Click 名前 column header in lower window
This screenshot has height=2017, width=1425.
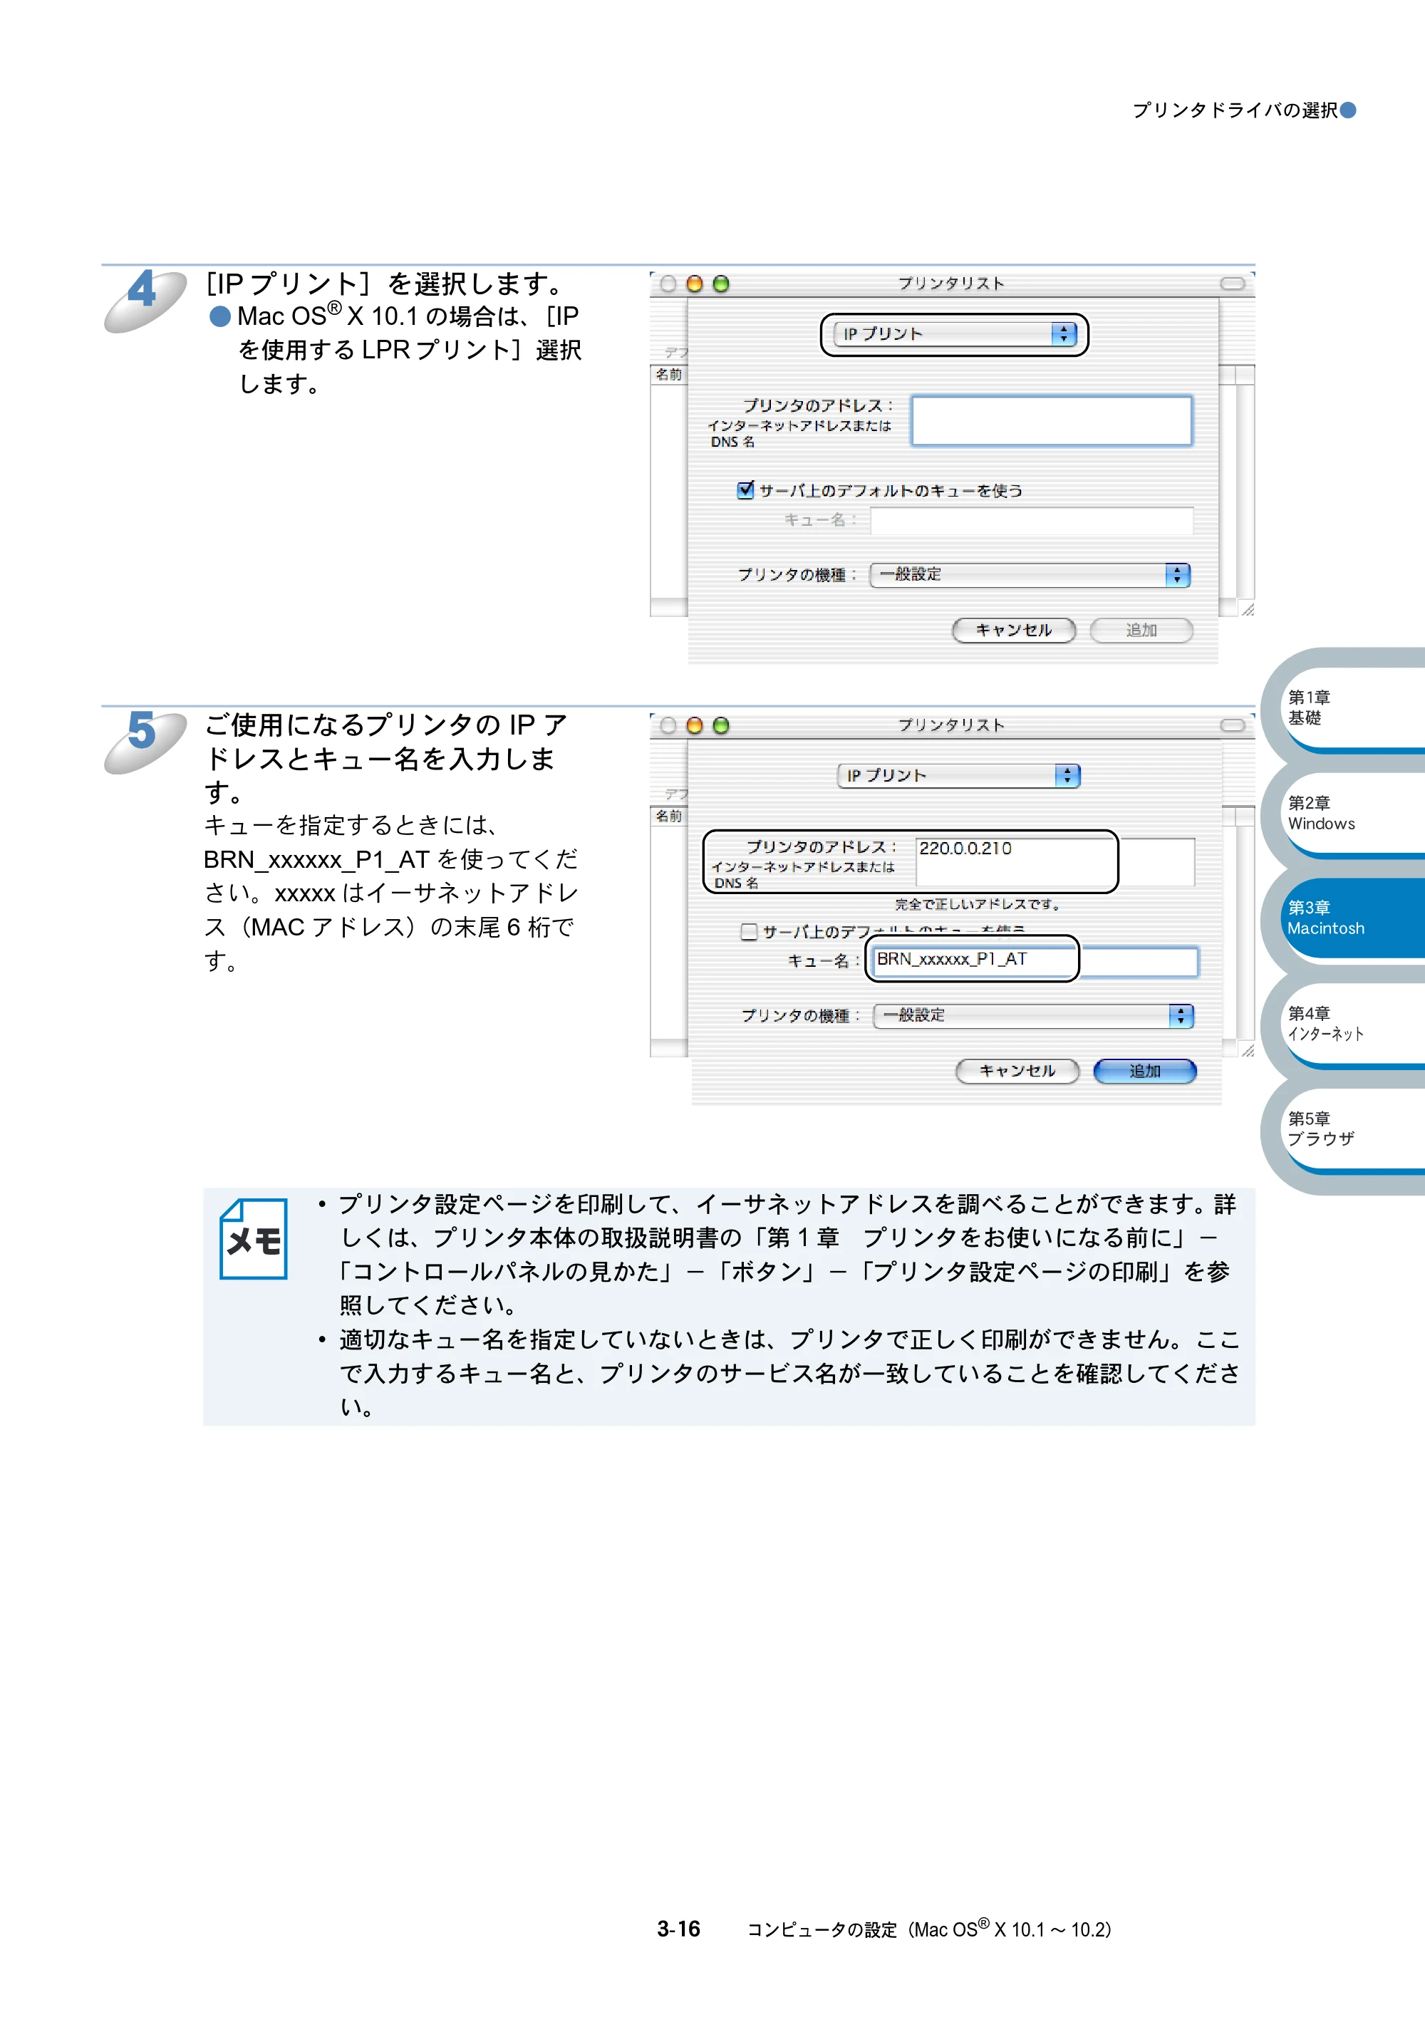[668, 816]
